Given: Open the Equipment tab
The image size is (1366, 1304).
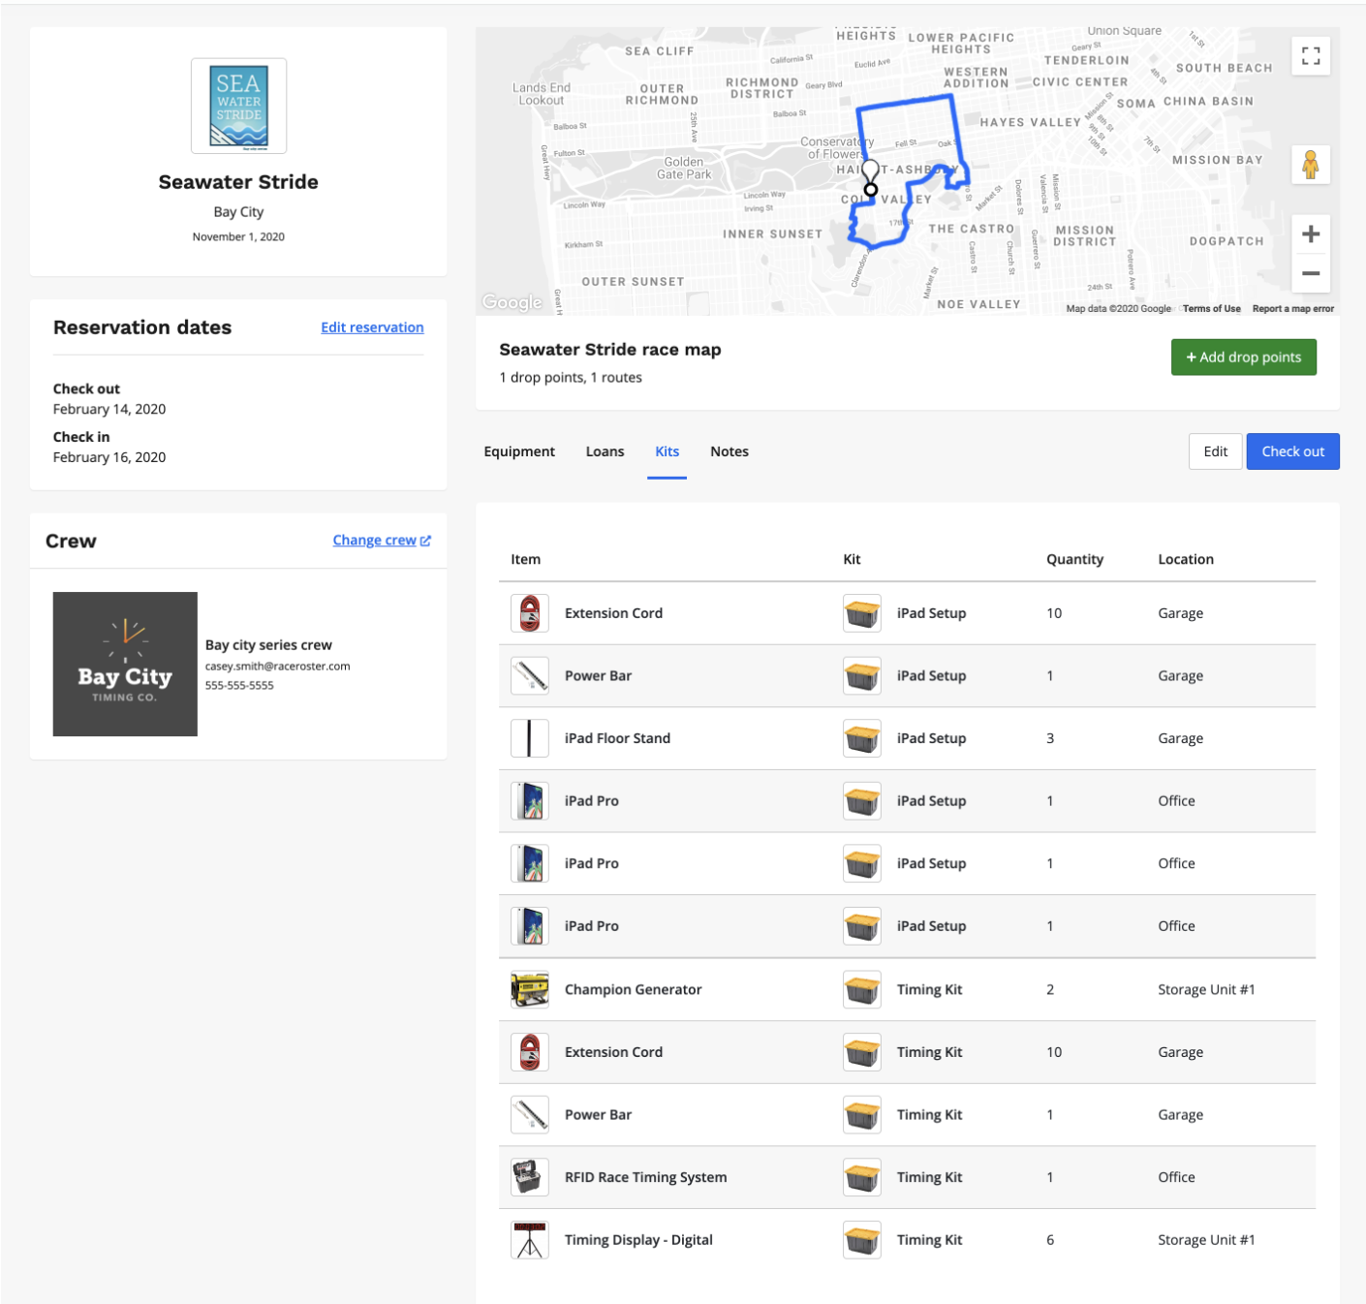Looking at the screenshot, I should 519,451.
